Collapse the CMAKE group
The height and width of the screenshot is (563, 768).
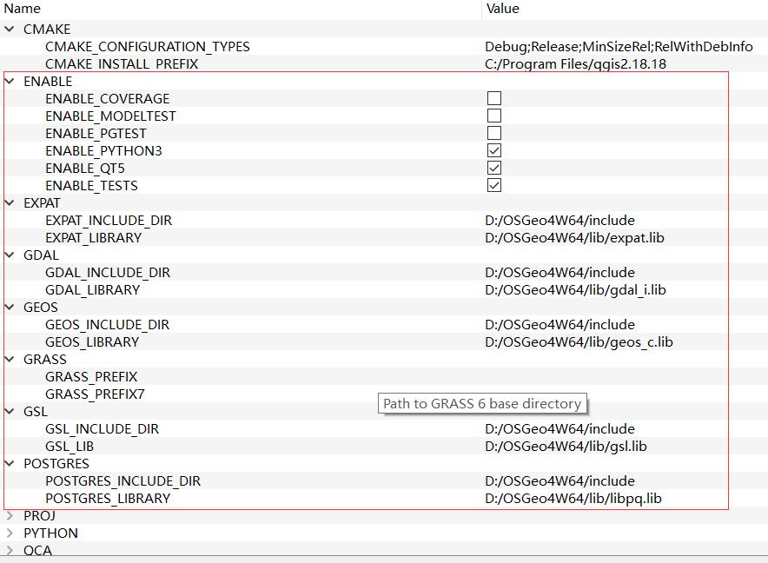(x=10, y=29)
